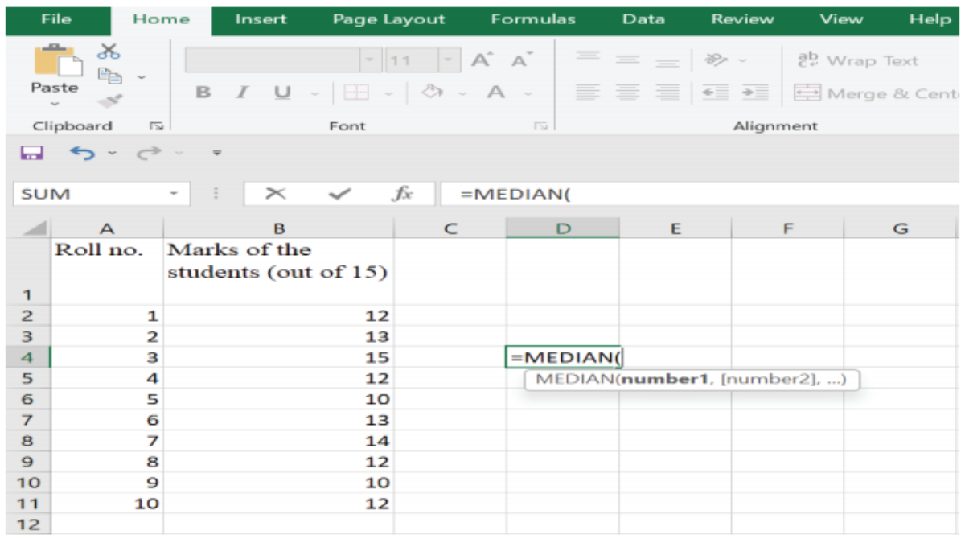Confirm the formula with the Enter checkmark
Viewport: 965px width, 543px height.
click(339, 194)
